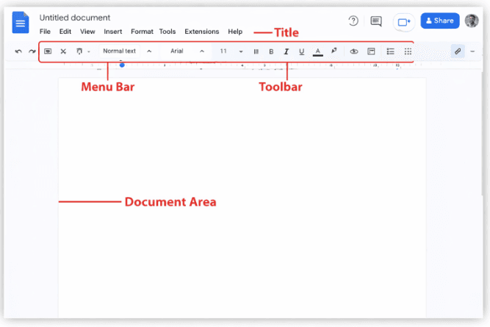
Task: Open the Extensions menu
Action: (x=201, y=32)
